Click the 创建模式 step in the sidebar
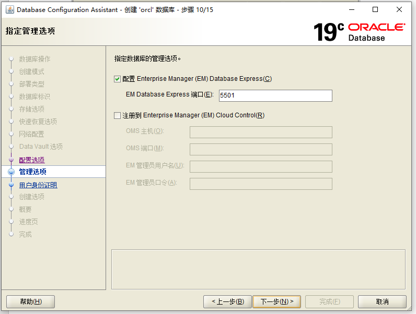The height and width of the screenshot is (314, 416). click(31, 71)
